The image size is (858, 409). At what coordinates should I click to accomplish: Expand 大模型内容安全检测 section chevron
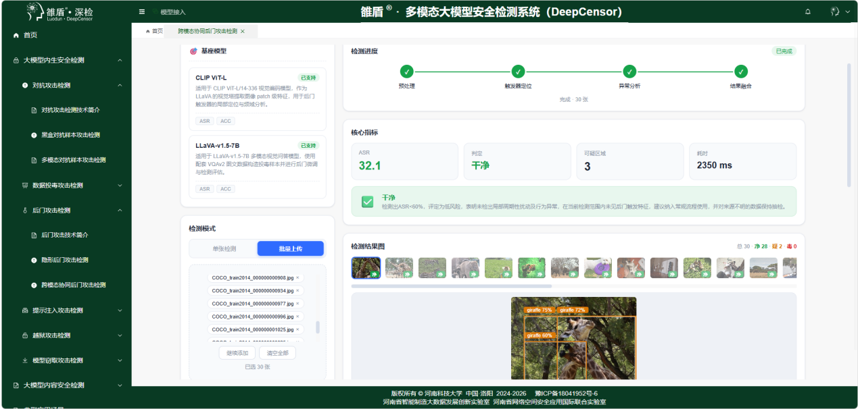coord(120,385)
